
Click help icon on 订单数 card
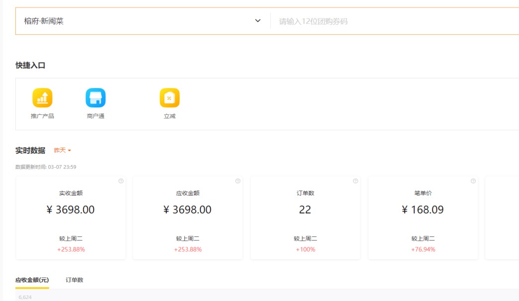click(x=355, y=181)
